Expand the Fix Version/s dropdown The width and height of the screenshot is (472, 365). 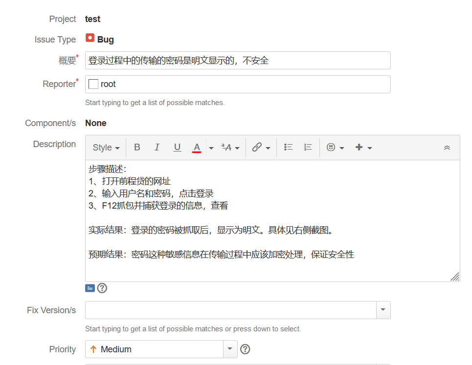pyautogui.click(x=383, y=310)
